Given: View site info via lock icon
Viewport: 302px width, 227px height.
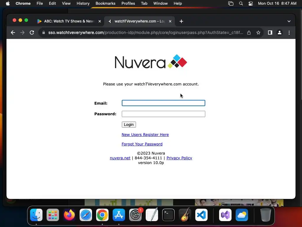Looking at the screenshot, I should [44, 33].
